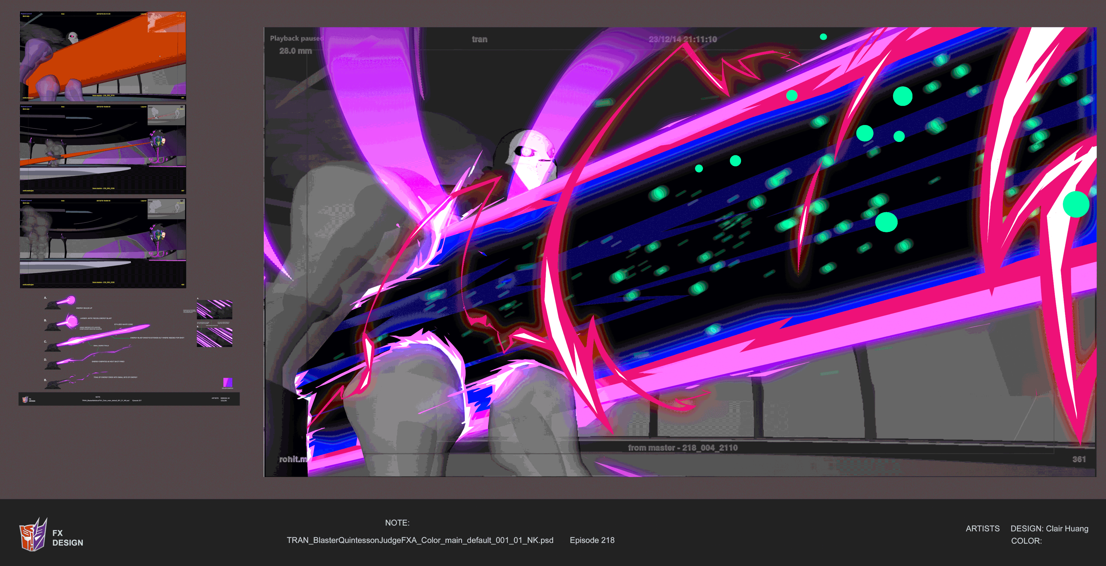This screenshot has width=1106, height=566.
Task: Select the TRAN_BlasterQuintessonJudgeFXA file name text
Action: click(x=420, y=540)
